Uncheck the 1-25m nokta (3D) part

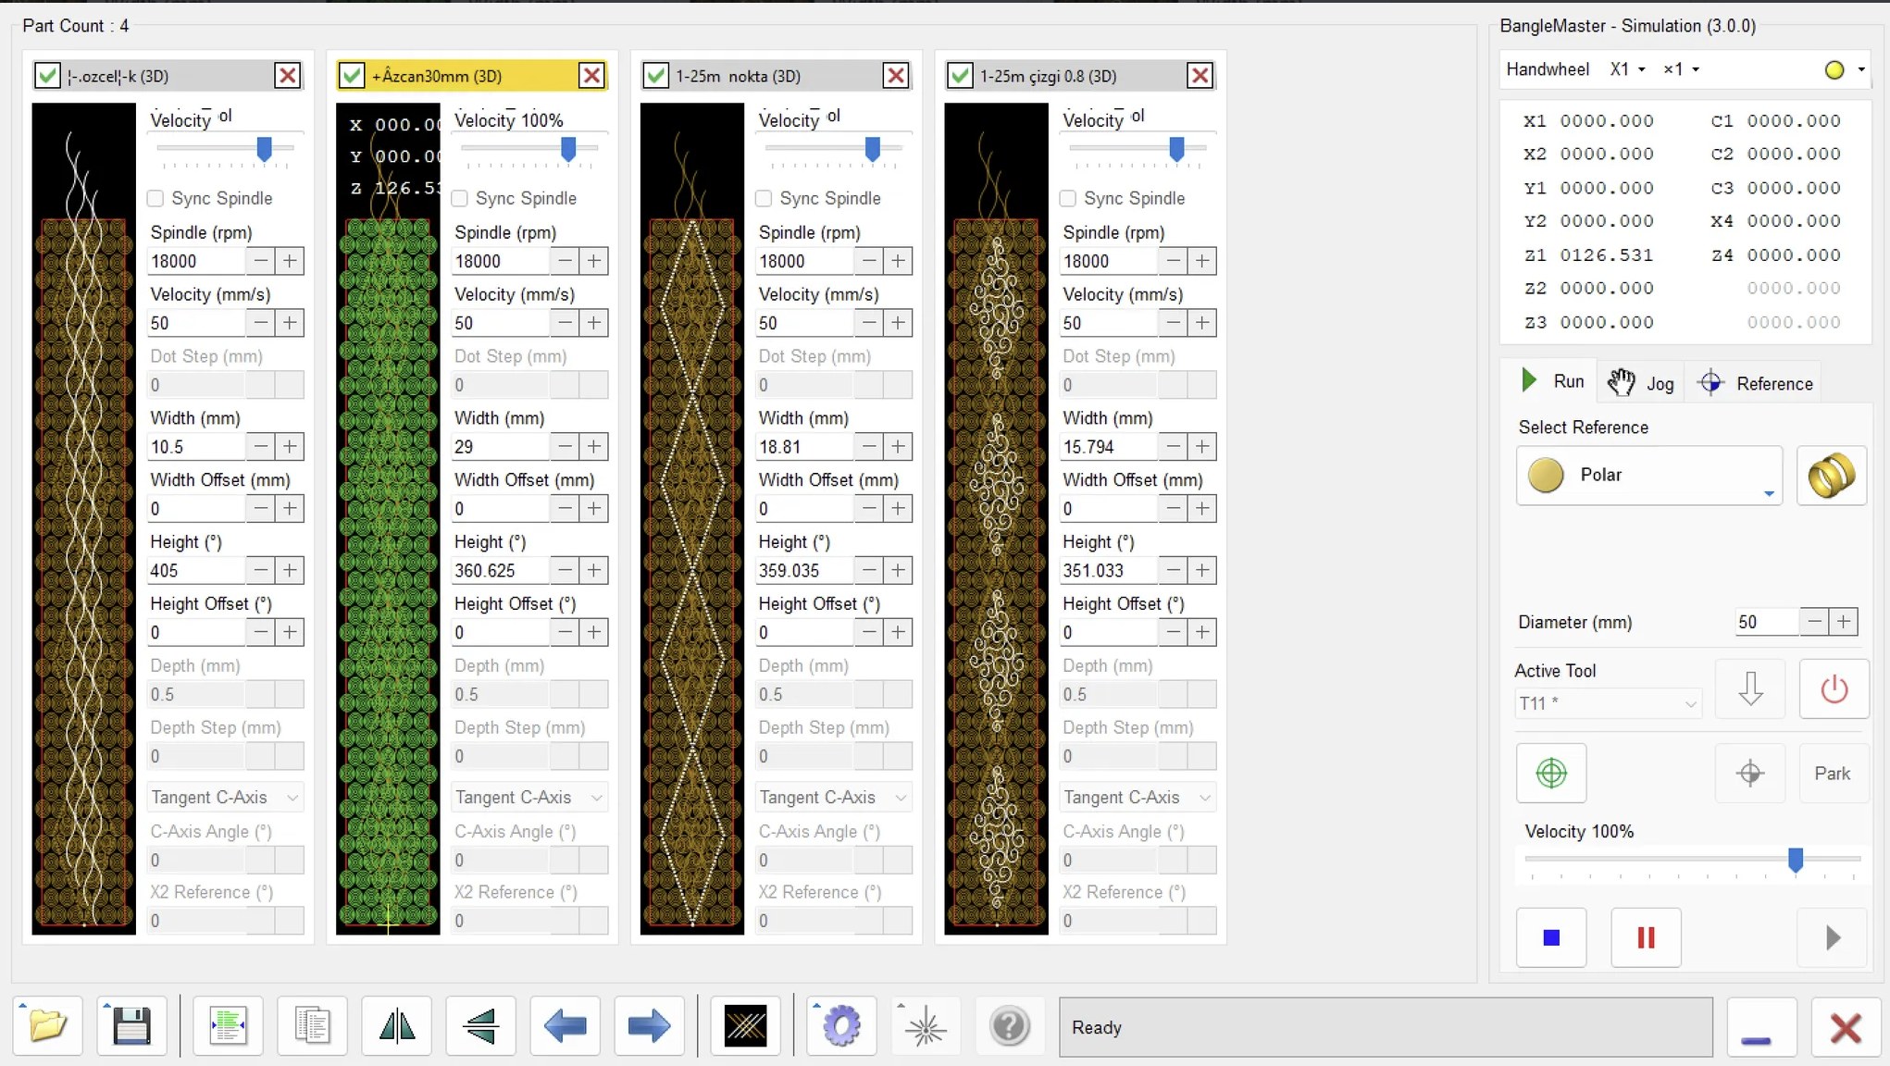tap(656, 76)
